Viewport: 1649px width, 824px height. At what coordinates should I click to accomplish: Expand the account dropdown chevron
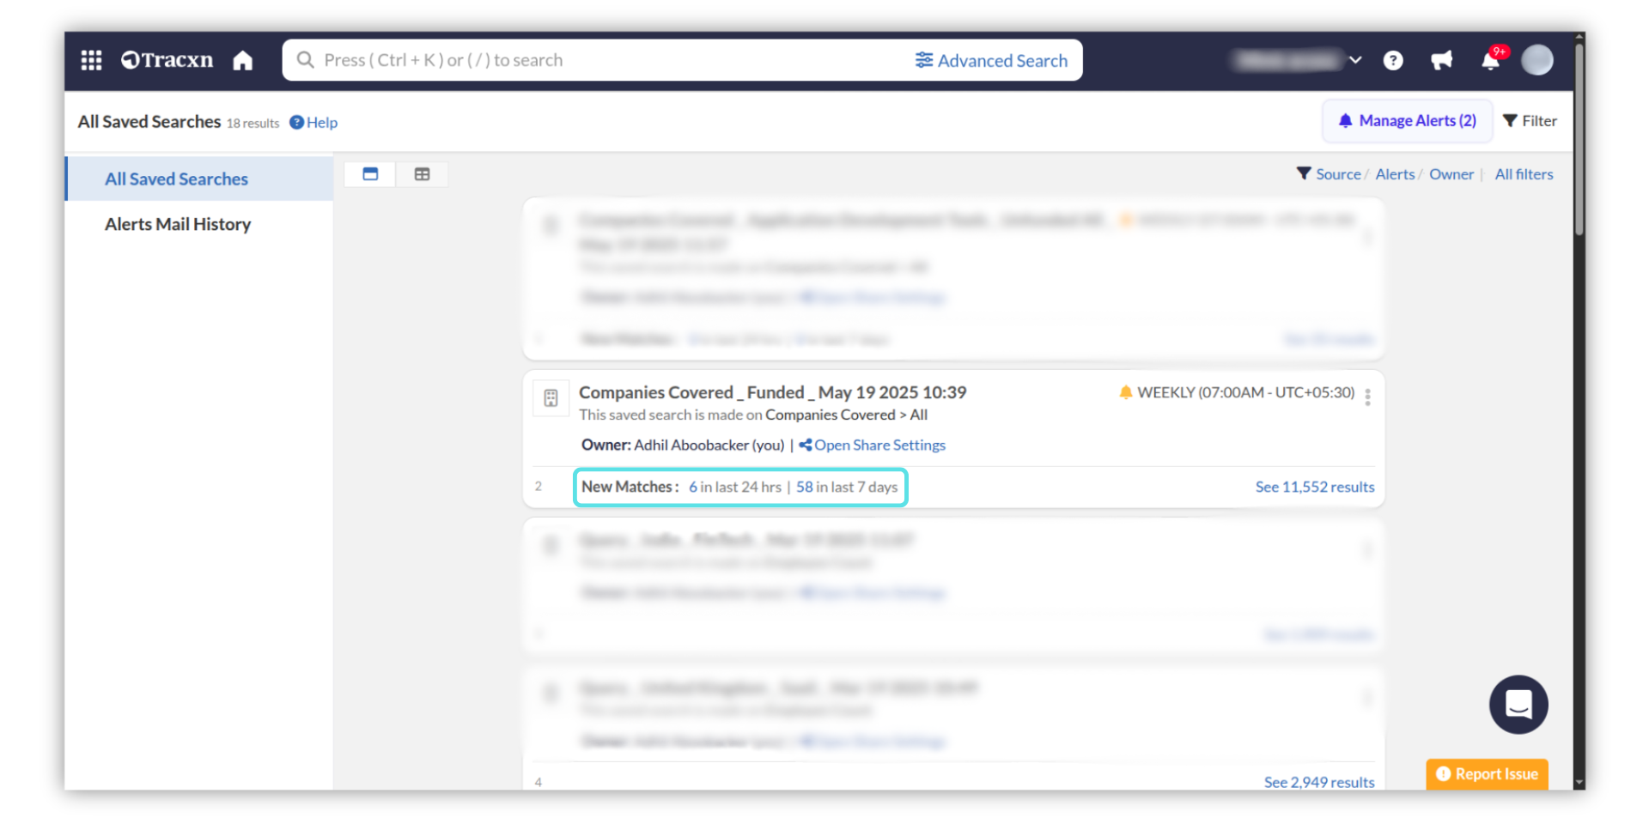(1355, 61)
